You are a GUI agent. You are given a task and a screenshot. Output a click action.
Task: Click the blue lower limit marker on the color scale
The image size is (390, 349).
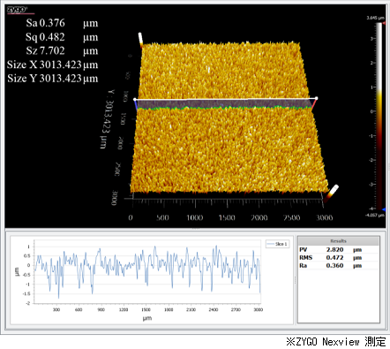click(384, 209)
